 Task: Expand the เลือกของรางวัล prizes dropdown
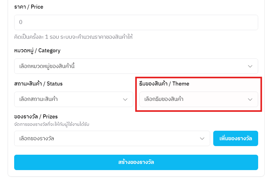tap(112, 138)
